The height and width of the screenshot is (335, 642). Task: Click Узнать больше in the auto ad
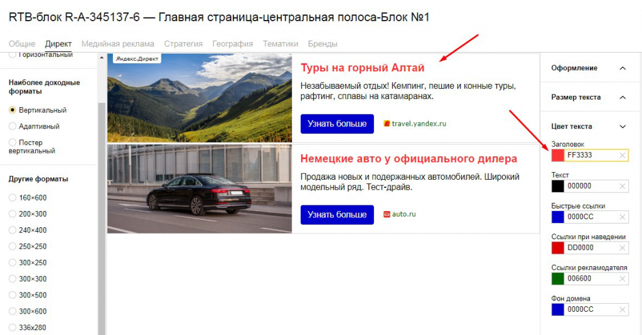point(337,215)
